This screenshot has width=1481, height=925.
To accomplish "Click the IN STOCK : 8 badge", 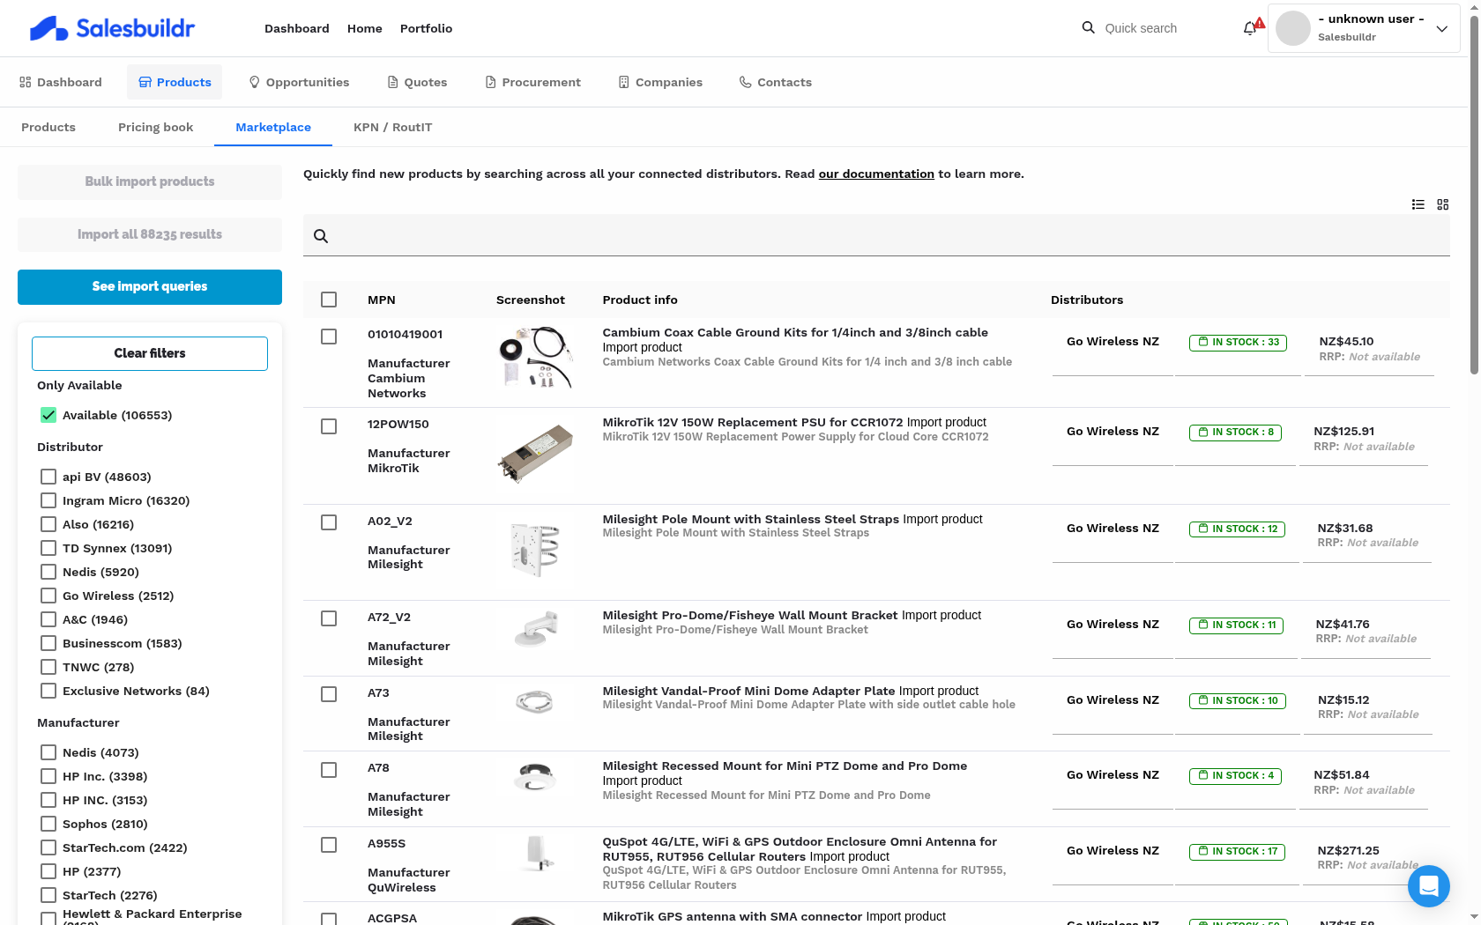I will (x=1235, y=433).
